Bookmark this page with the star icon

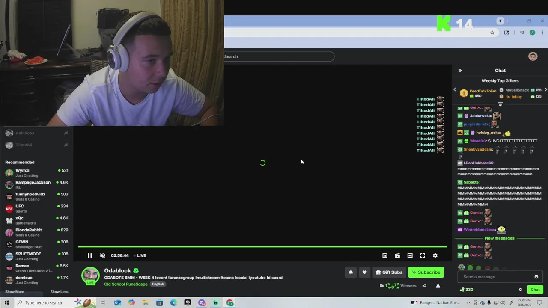coord(492,33)
